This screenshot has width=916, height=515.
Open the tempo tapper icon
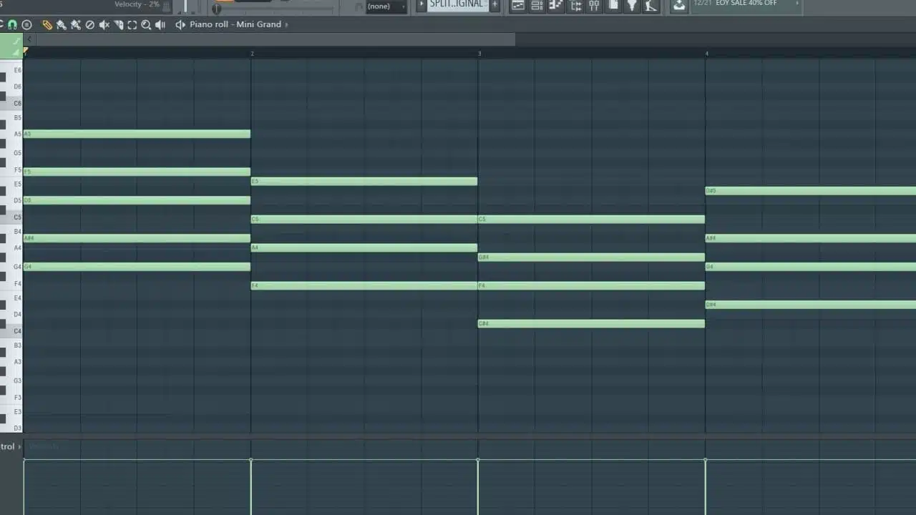tap(651, 6)
